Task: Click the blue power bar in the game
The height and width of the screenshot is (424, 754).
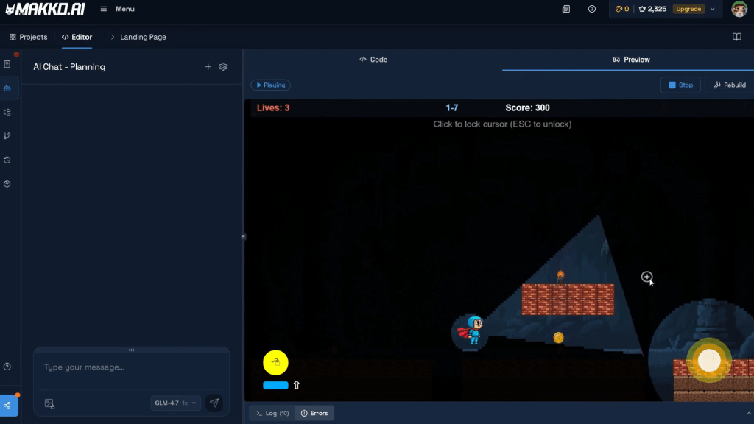Action: point(276,385)
